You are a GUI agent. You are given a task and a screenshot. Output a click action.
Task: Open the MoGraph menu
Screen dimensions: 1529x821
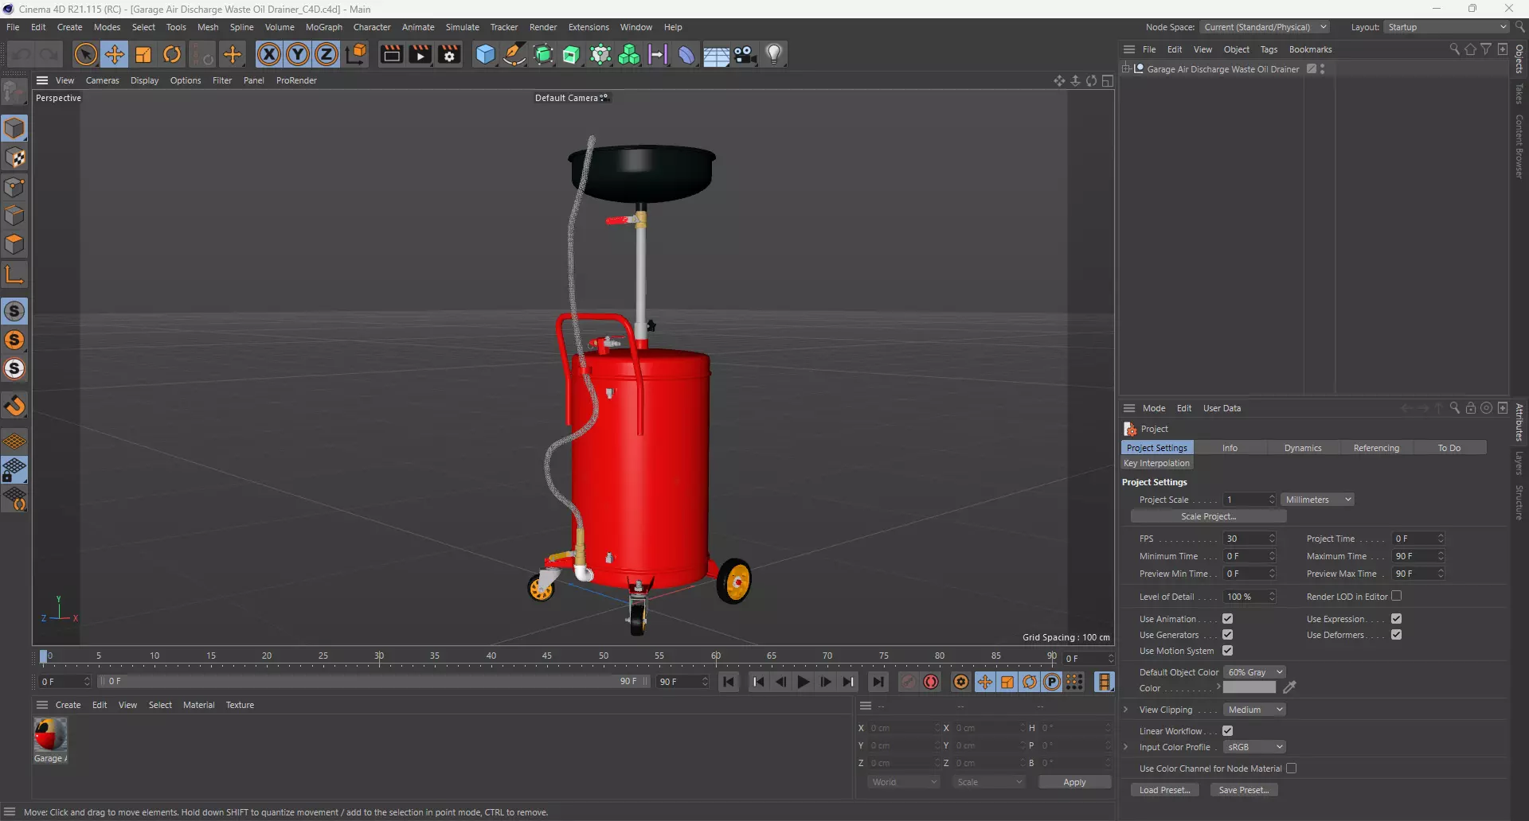pyautogui.click(x=323, y=27)
